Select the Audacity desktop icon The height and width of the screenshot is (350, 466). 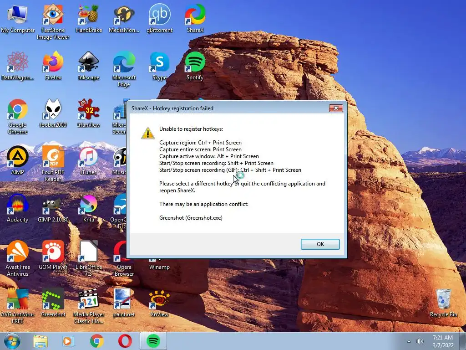18,209
